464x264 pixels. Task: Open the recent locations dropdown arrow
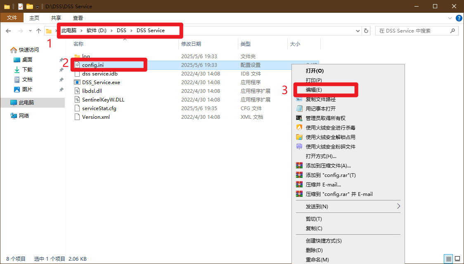(x=30, y=31)
